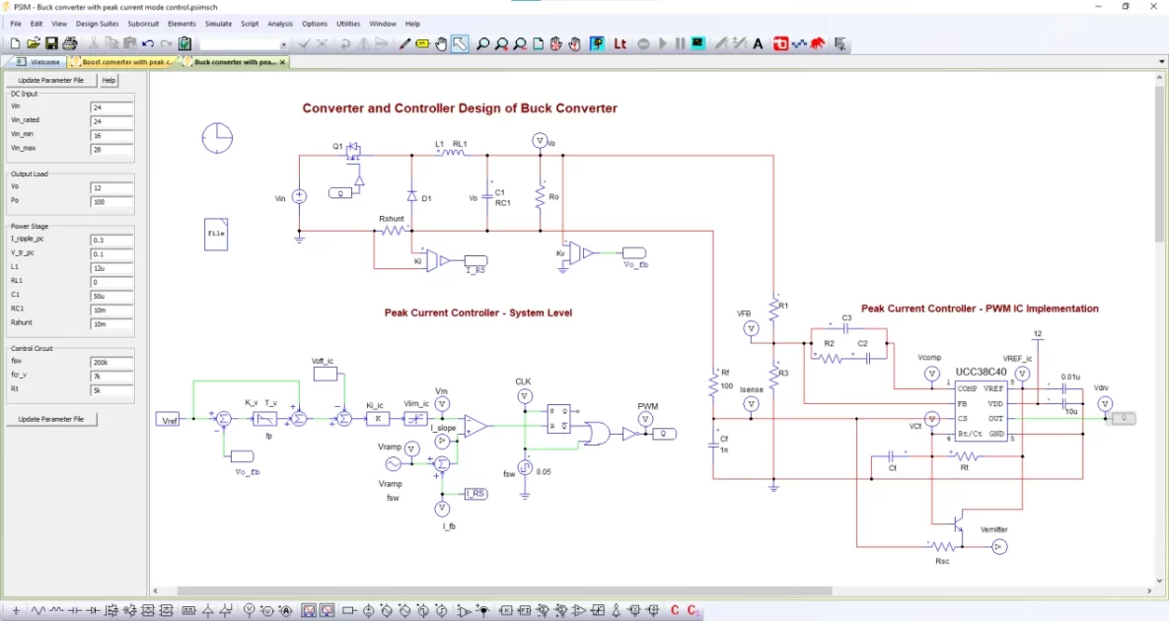Click the LTspice 'Lt' toolbar icon
Screen dimensions: 1169x621
(x=621, y=43)
